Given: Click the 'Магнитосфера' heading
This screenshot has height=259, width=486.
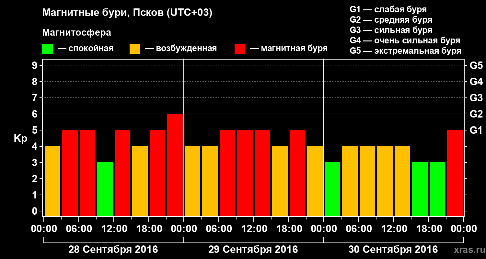Looking at the screenshot, I should pyautogui.click(x=76, y=33).
